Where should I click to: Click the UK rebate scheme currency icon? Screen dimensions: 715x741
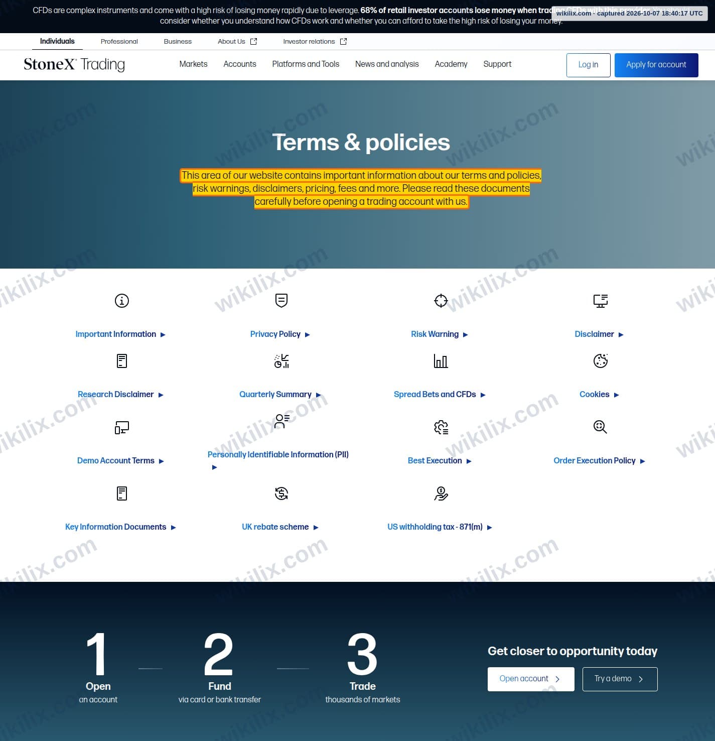tap(281, 493)
